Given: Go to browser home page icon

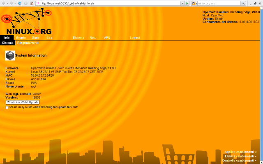Looking at the screenshot, I should coord(32,3).
